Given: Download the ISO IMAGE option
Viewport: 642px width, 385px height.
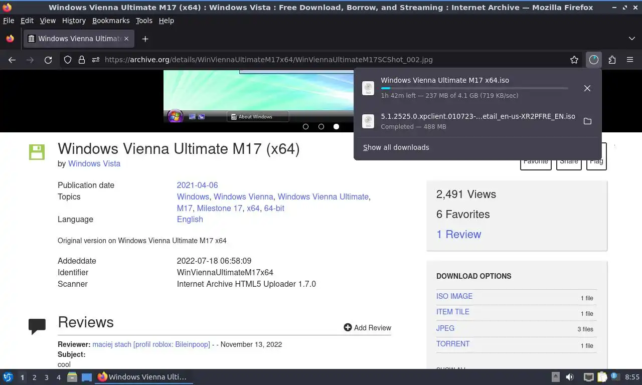Looking at the screenshot, I should coord(454,296).
